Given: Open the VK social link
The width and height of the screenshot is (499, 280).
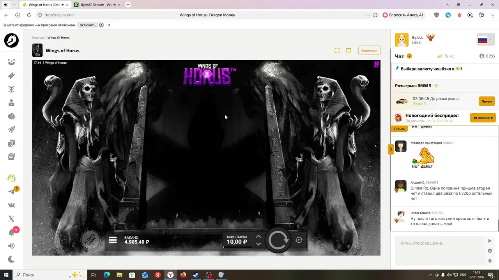Looking at the screenshot, I should coord(11,205).
